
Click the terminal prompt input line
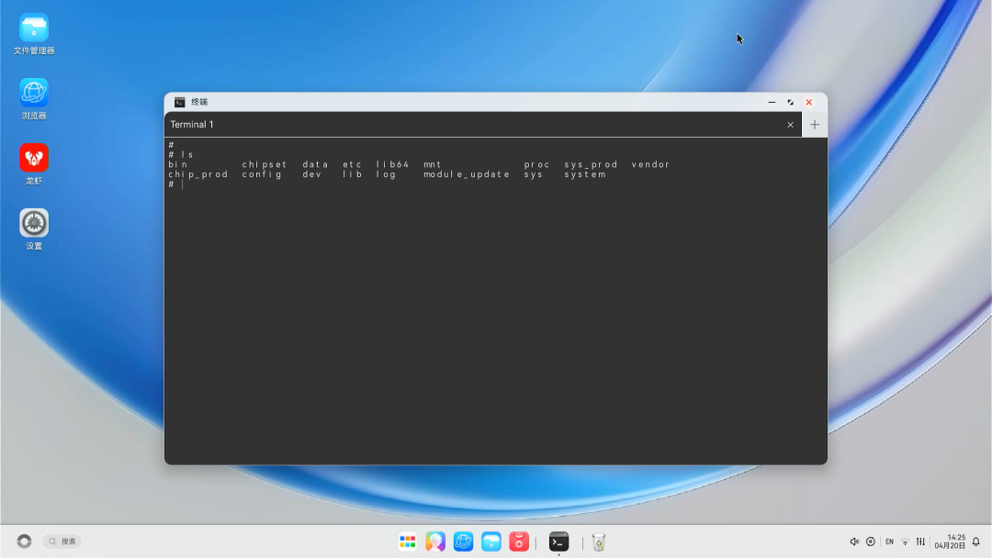tap(495, 184)
